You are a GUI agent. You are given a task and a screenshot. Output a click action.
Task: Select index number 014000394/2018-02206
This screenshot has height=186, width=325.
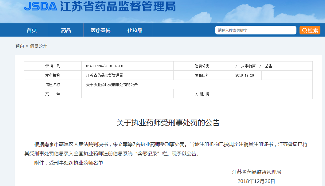(x=104, y=66)
